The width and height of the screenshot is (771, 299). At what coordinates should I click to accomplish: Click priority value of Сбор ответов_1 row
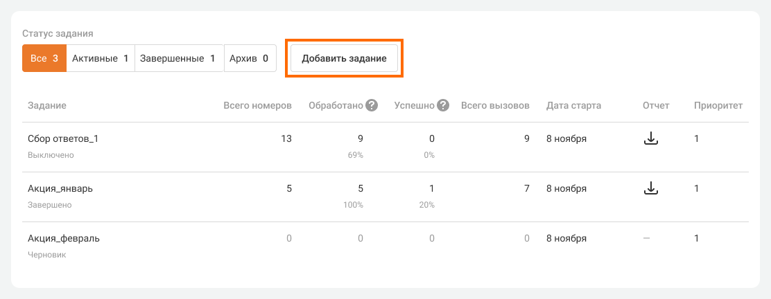pyautogui.click(x=697, y=138)
